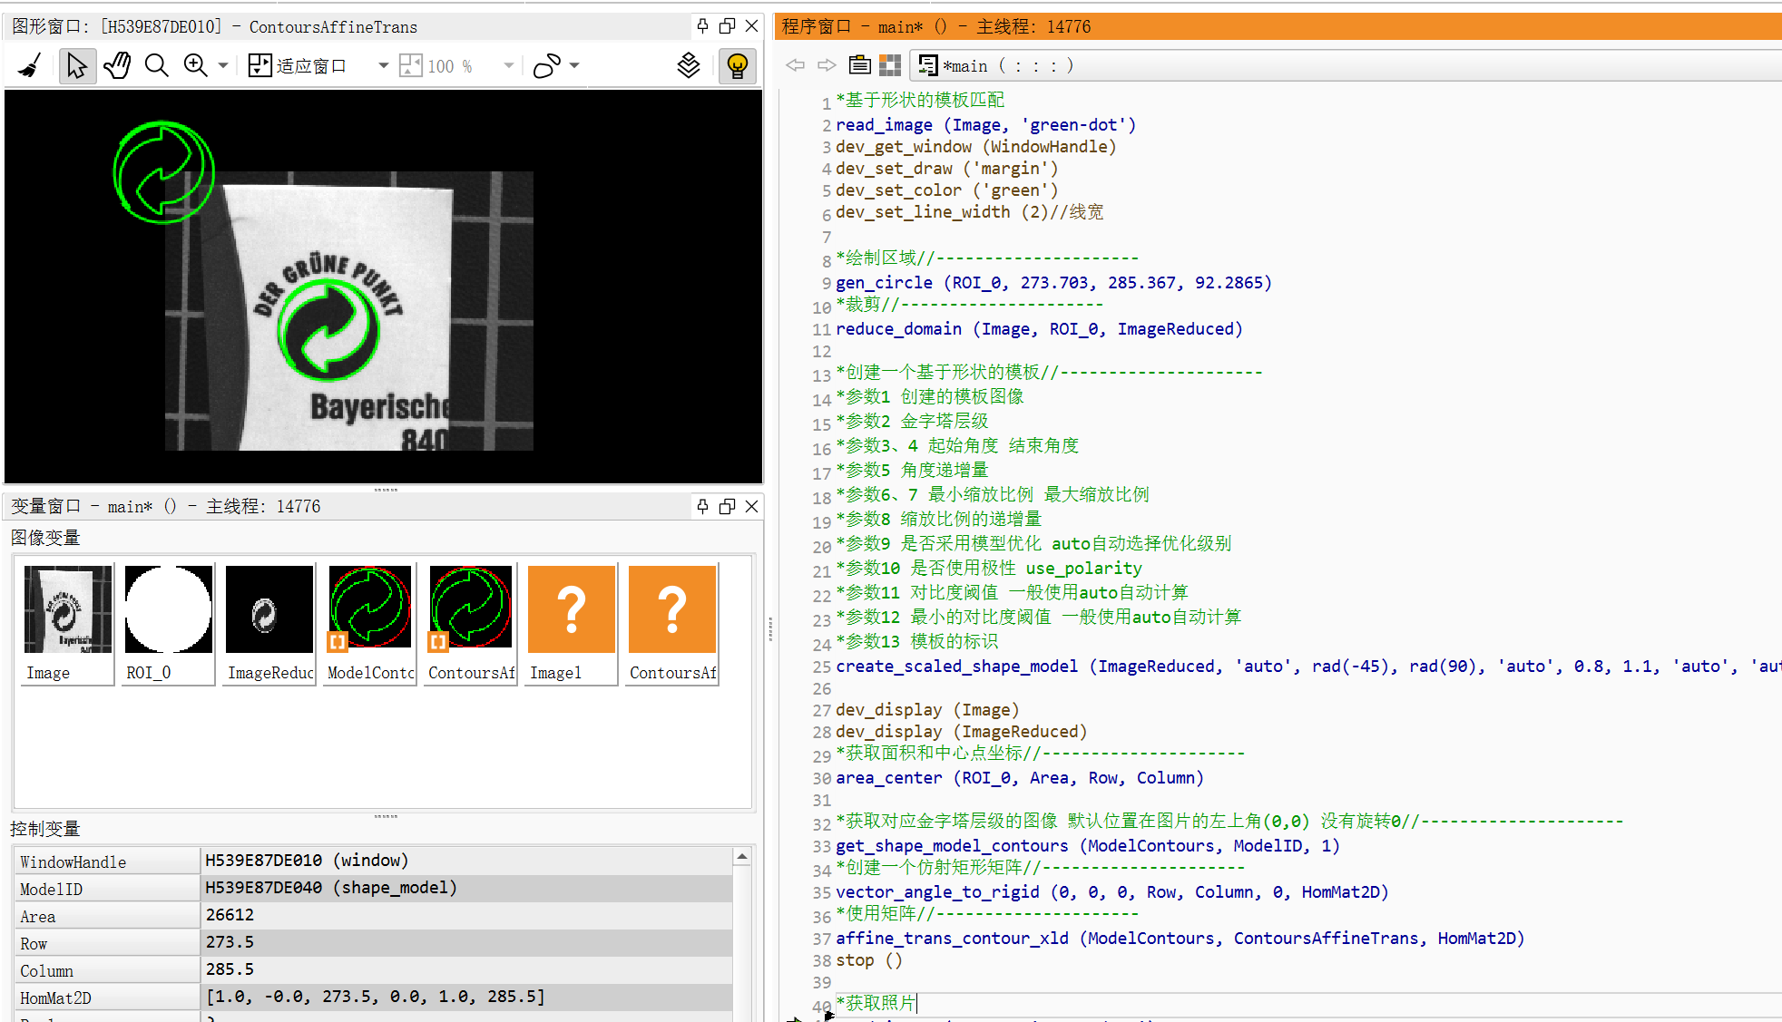
Task: Toggle pin on the variable window
Action: [x=702, y=506]
